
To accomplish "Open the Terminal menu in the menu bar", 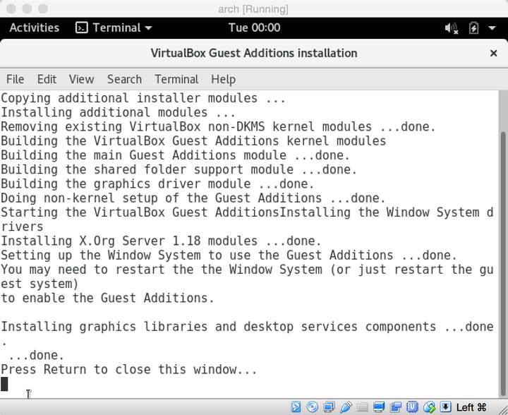I will click(176, 79).
